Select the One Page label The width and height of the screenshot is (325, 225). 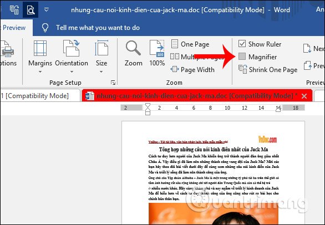point(195,44)
